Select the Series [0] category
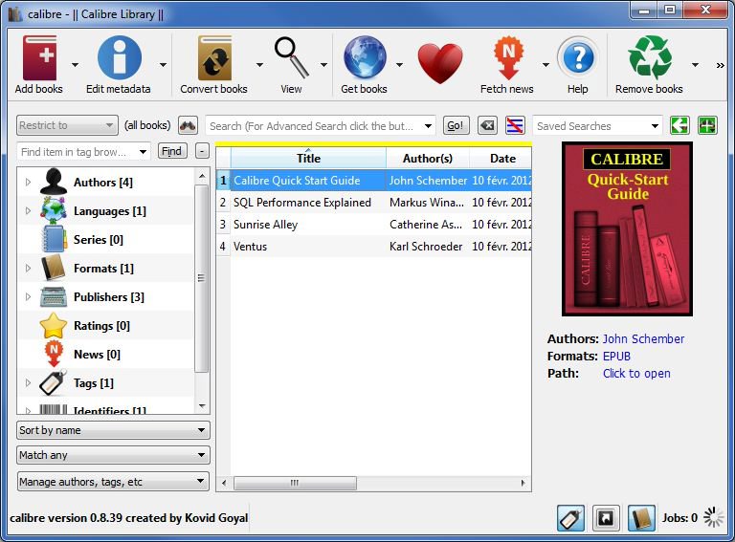 click(x=105, y=240)
